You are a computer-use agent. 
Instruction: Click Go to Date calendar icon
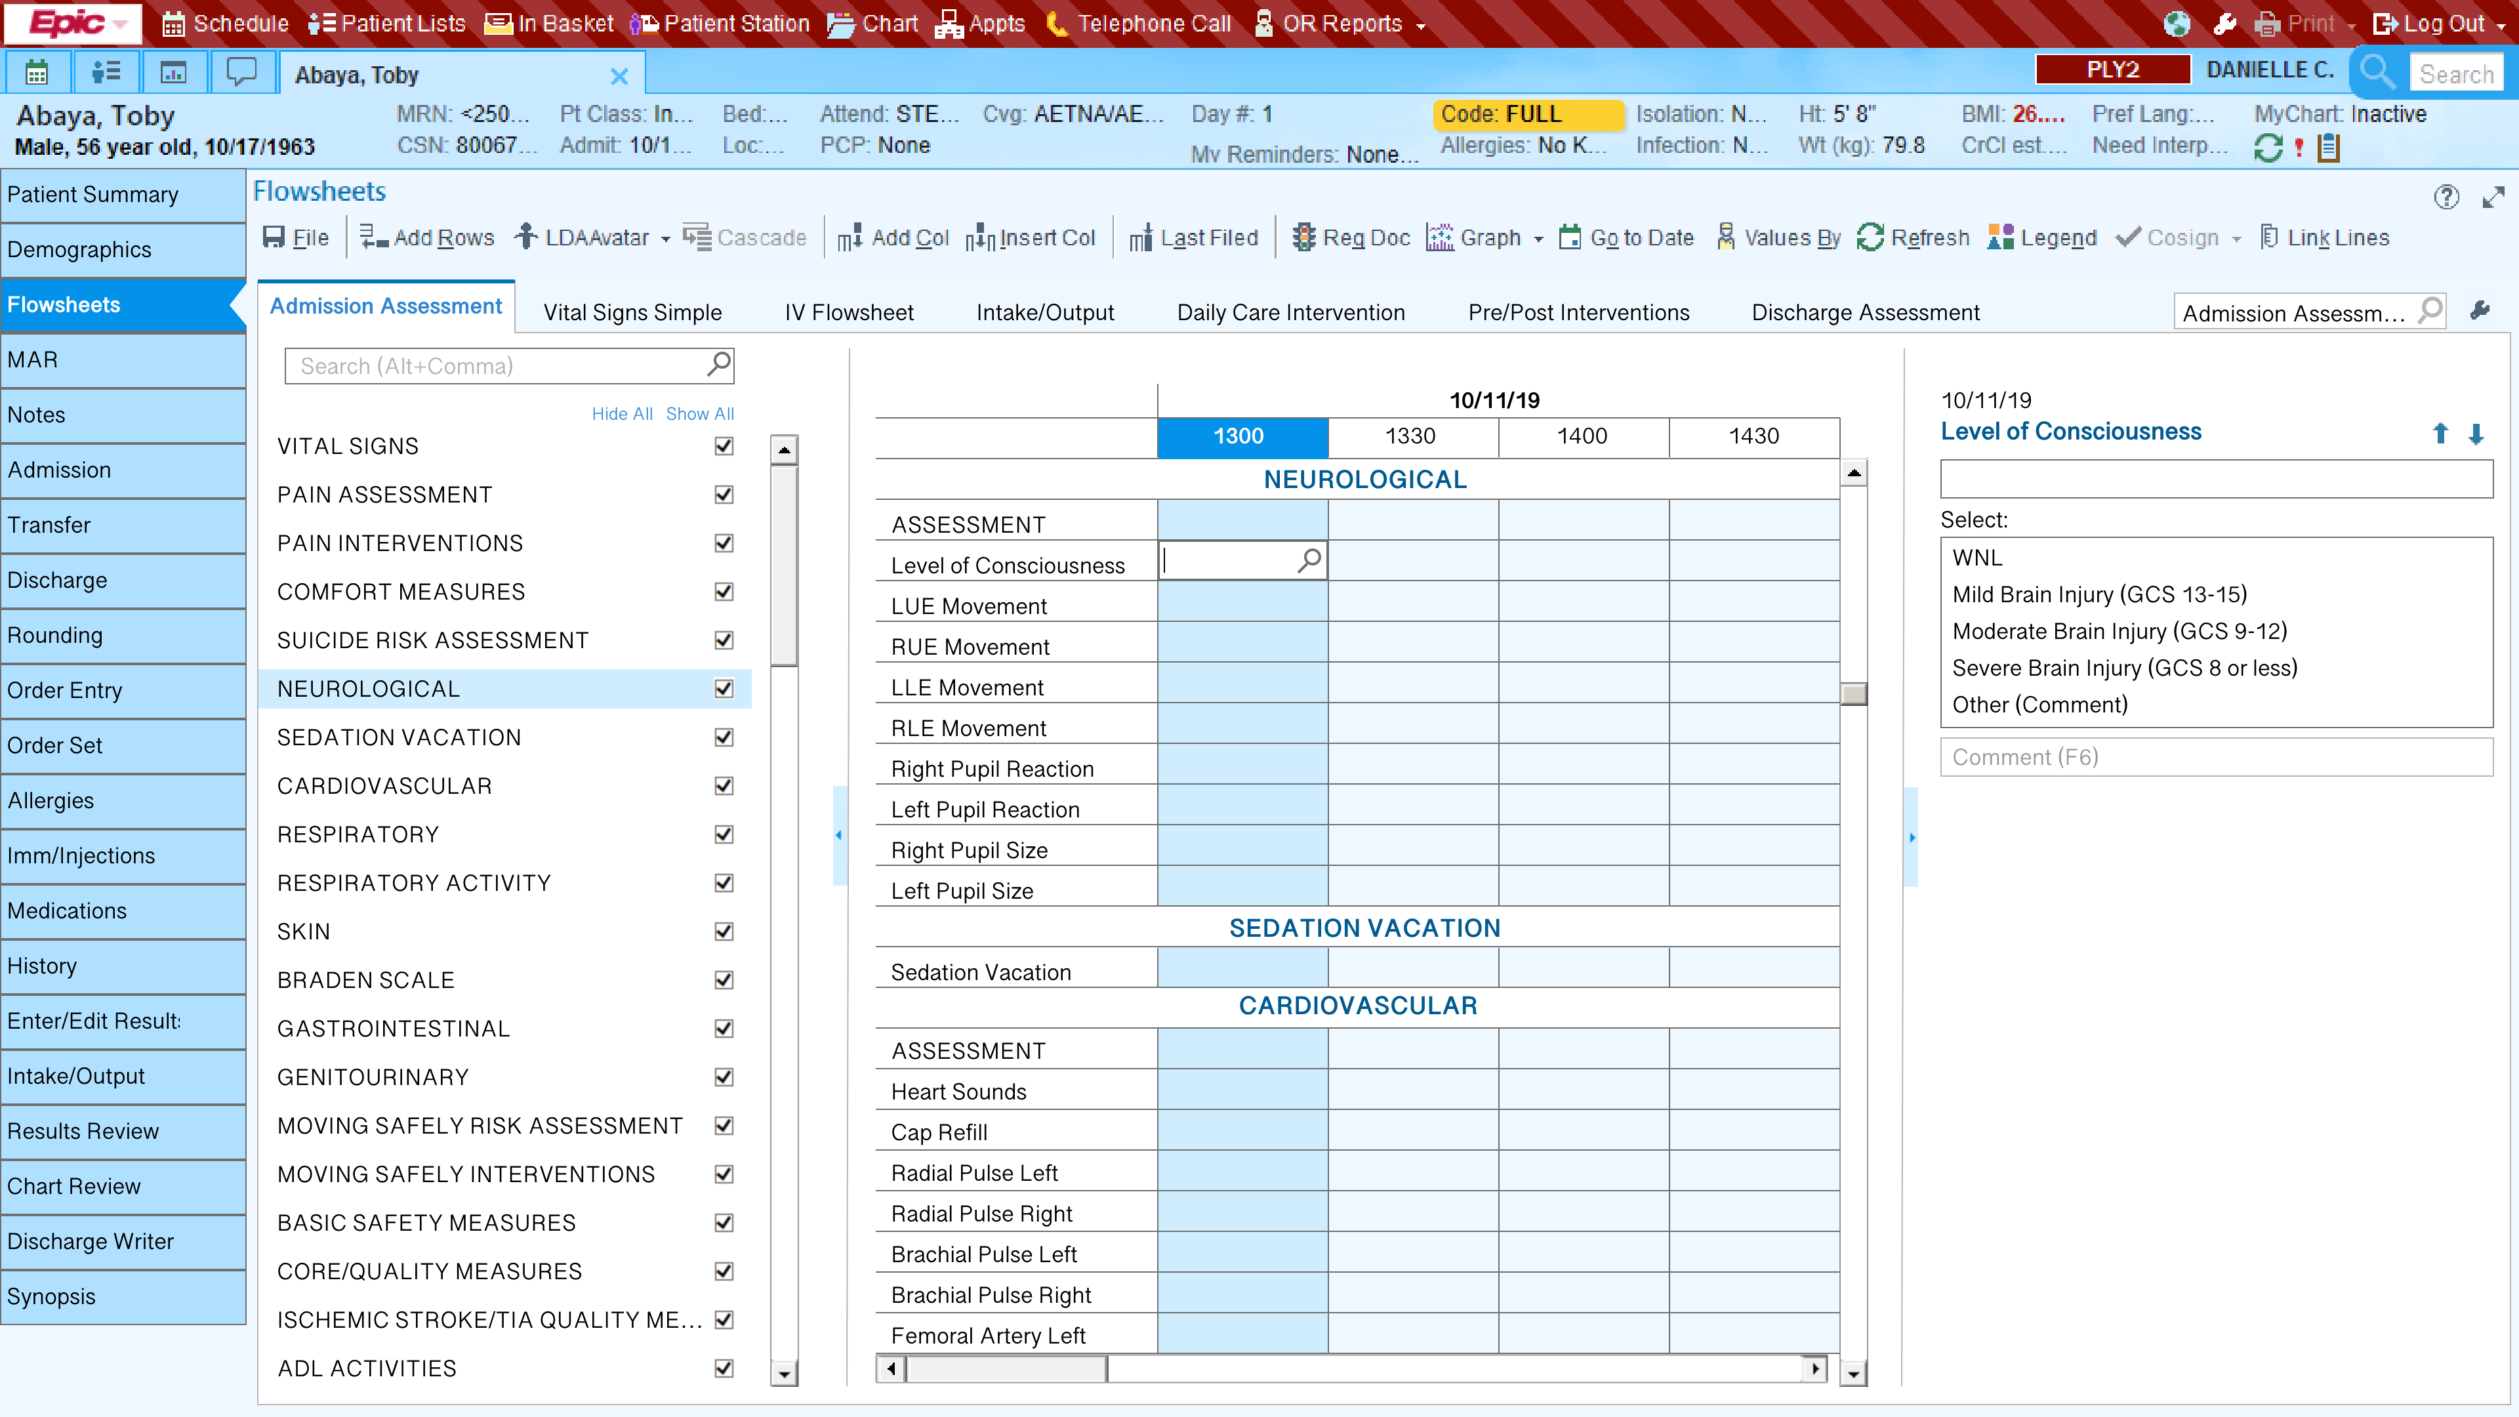tap(1570, 237)
